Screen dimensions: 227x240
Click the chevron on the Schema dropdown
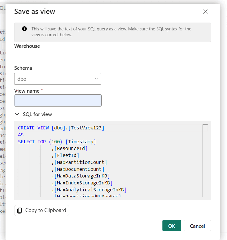tap(96, 78)
